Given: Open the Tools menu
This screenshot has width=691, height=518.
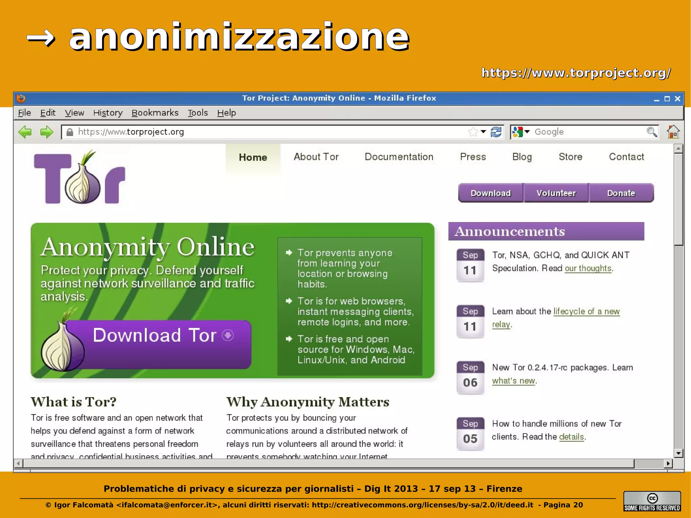Looking at the screenshot, I should [x=198, y=113].
